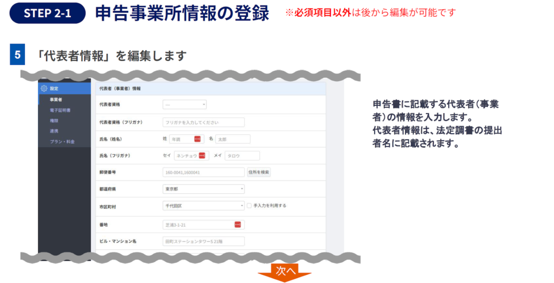The height and width of the screenshot is (283, 554).
Task: Open プラン・料金 in the sidebar
Action: [x=62, y=141]
